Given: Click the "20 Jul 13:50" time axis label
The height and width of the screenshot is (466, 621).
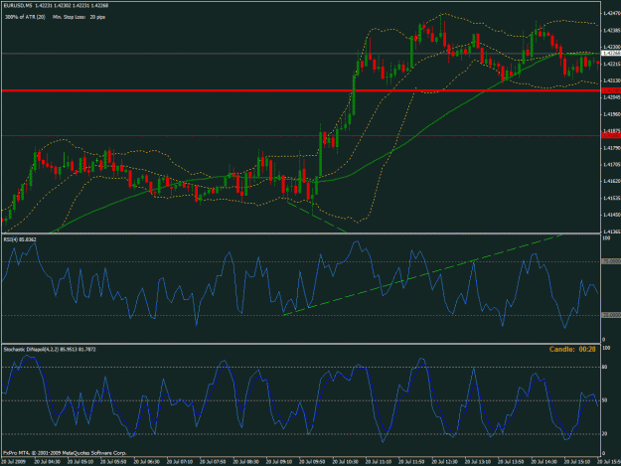Looking at the screenshot, I should [512, 462].
